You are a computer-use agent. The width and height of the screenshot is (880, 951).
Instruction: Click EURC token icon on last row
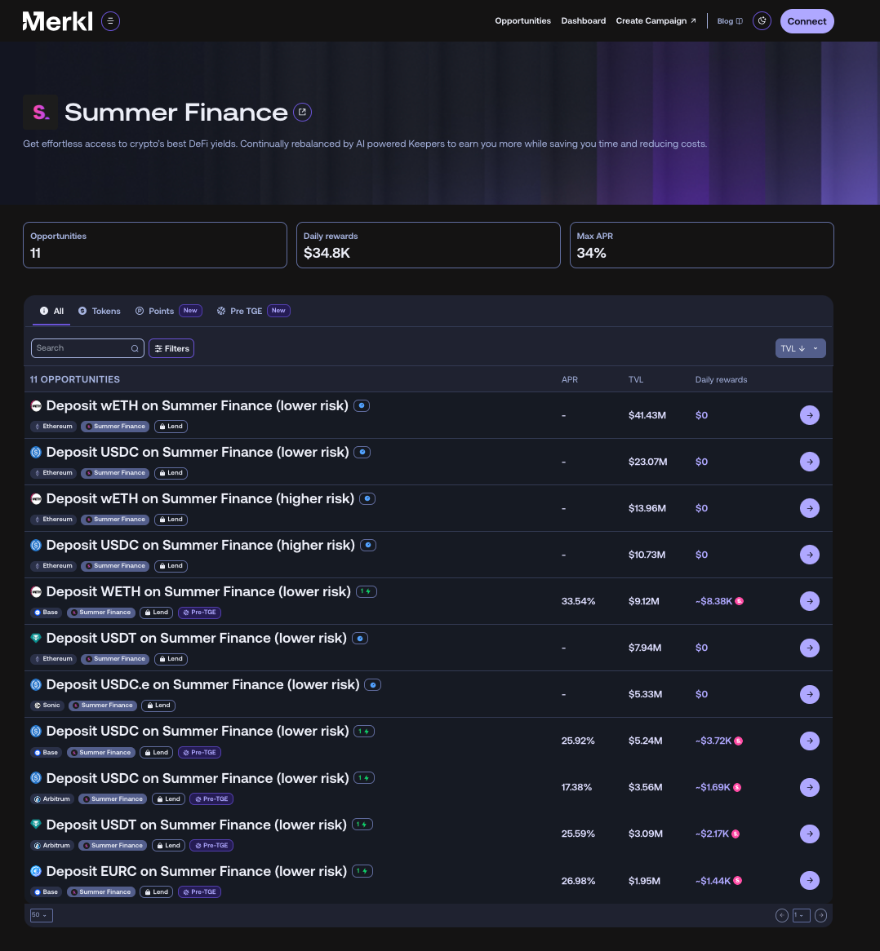[36, 871]
